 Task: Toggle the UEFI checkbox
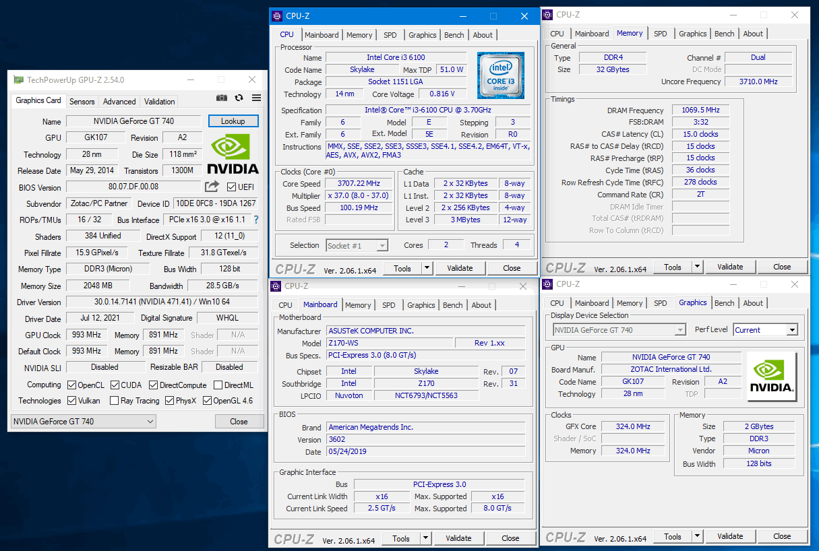(232, 187)
